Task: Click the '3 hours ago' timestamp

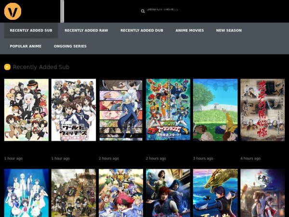Action: [203, 158]
